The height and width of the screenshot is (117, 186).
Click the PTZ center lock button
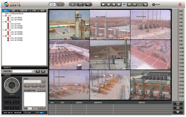12,85
